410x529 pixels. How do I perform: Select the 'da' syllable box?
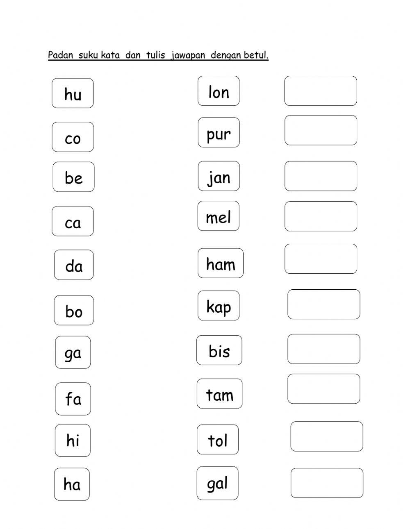74,265
